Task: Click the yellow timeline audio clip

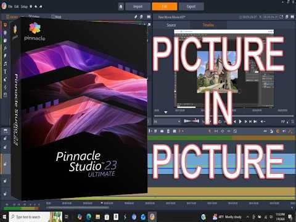Action: tap(221, 191)
